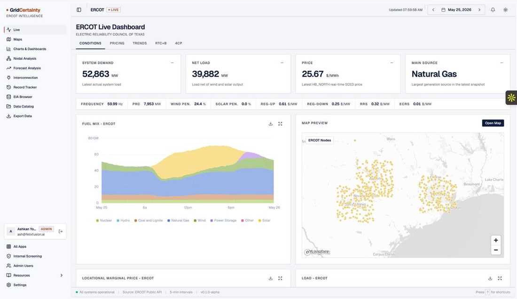Click the Export Data download icon
The image size is (517, 299).
click(8, 116)
